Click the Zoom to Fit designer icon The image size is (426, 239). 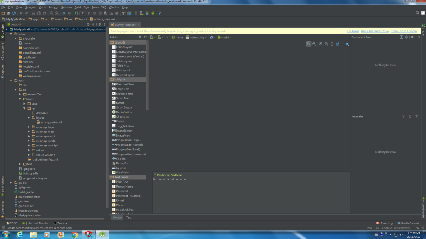point(309,44)
